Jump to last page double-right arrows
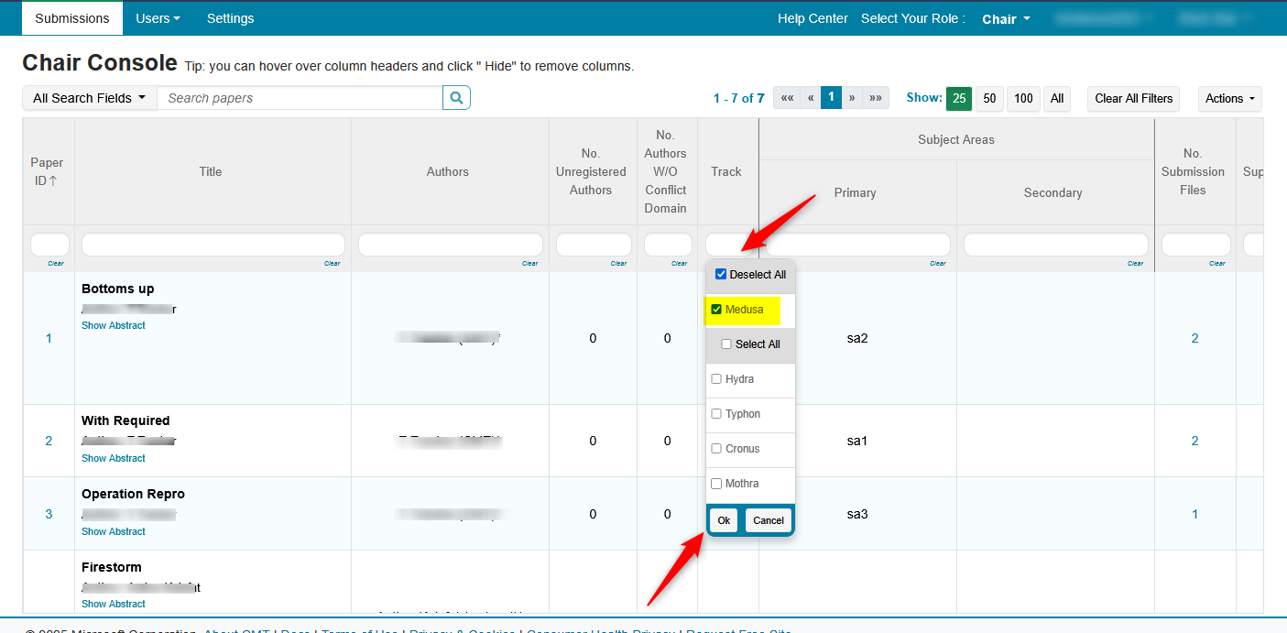This screenshot has height=633, width=1287. click(x=876, y=98)
